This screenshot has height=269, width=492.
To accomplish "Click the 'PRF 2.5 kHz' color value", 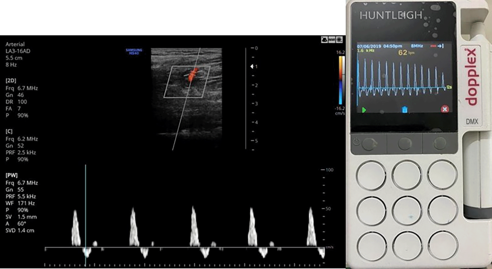I will coord(21,153).
